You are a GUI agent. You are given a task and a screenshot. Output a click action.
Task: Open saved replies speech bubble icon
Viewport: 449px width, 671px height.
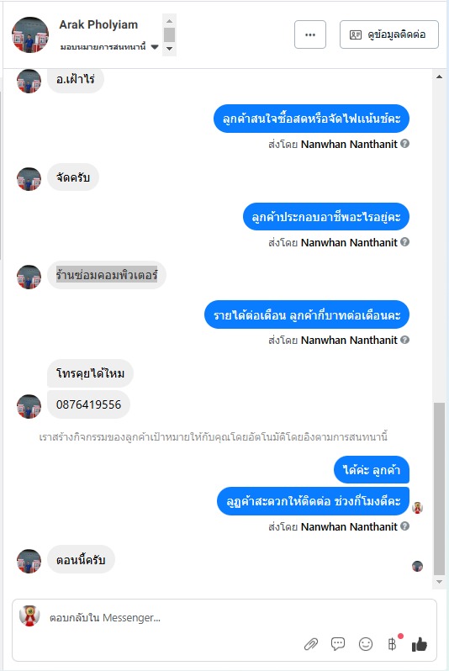pos(338,643)
